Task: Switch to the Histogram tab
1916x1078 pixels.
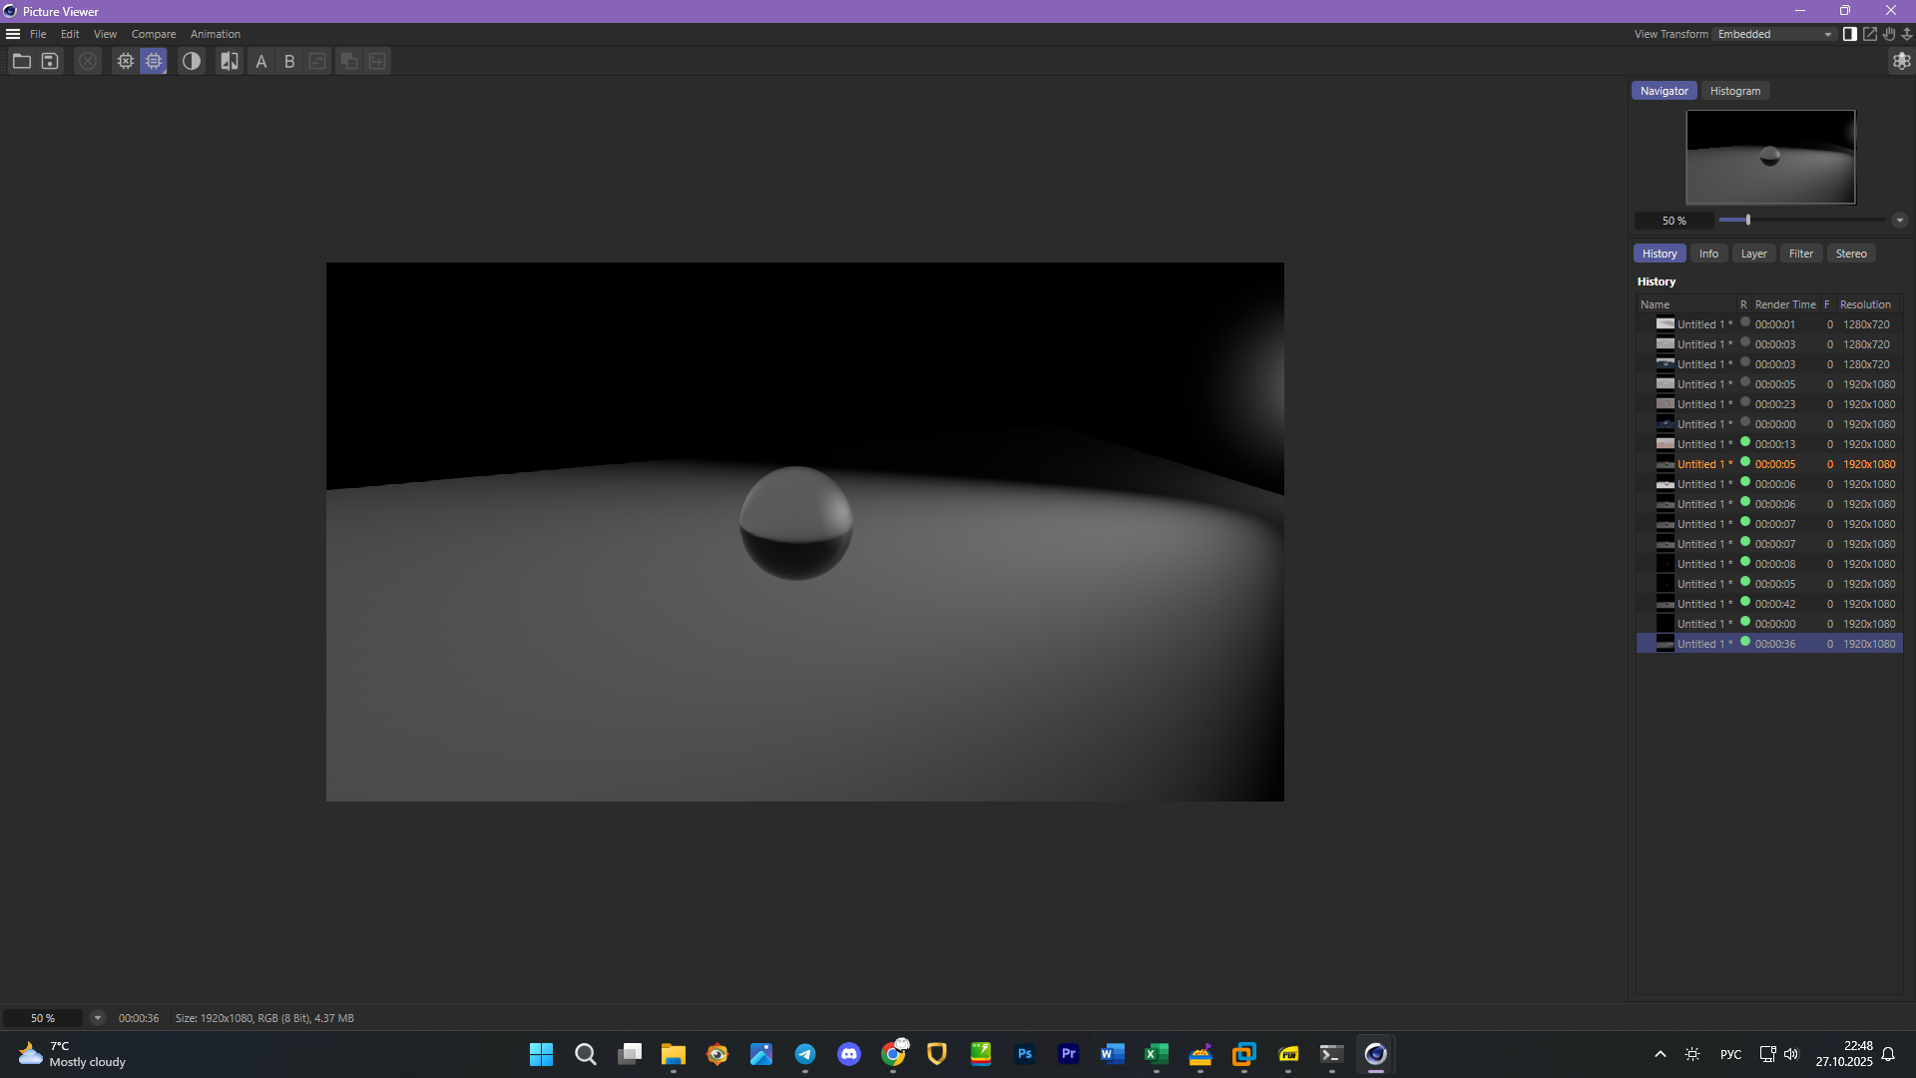Action: coord(1734,91)
